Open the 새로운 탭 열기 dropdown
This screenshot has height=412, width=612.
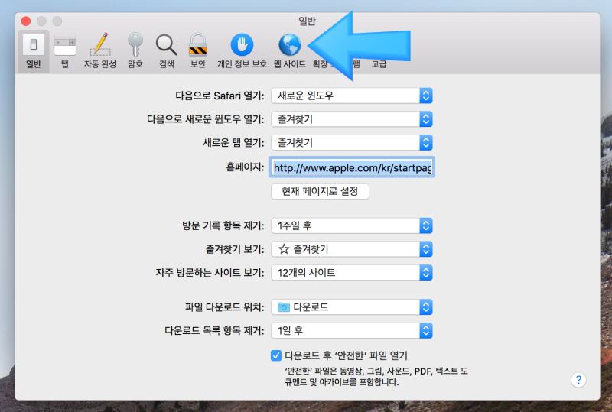(x=352, y=142)
